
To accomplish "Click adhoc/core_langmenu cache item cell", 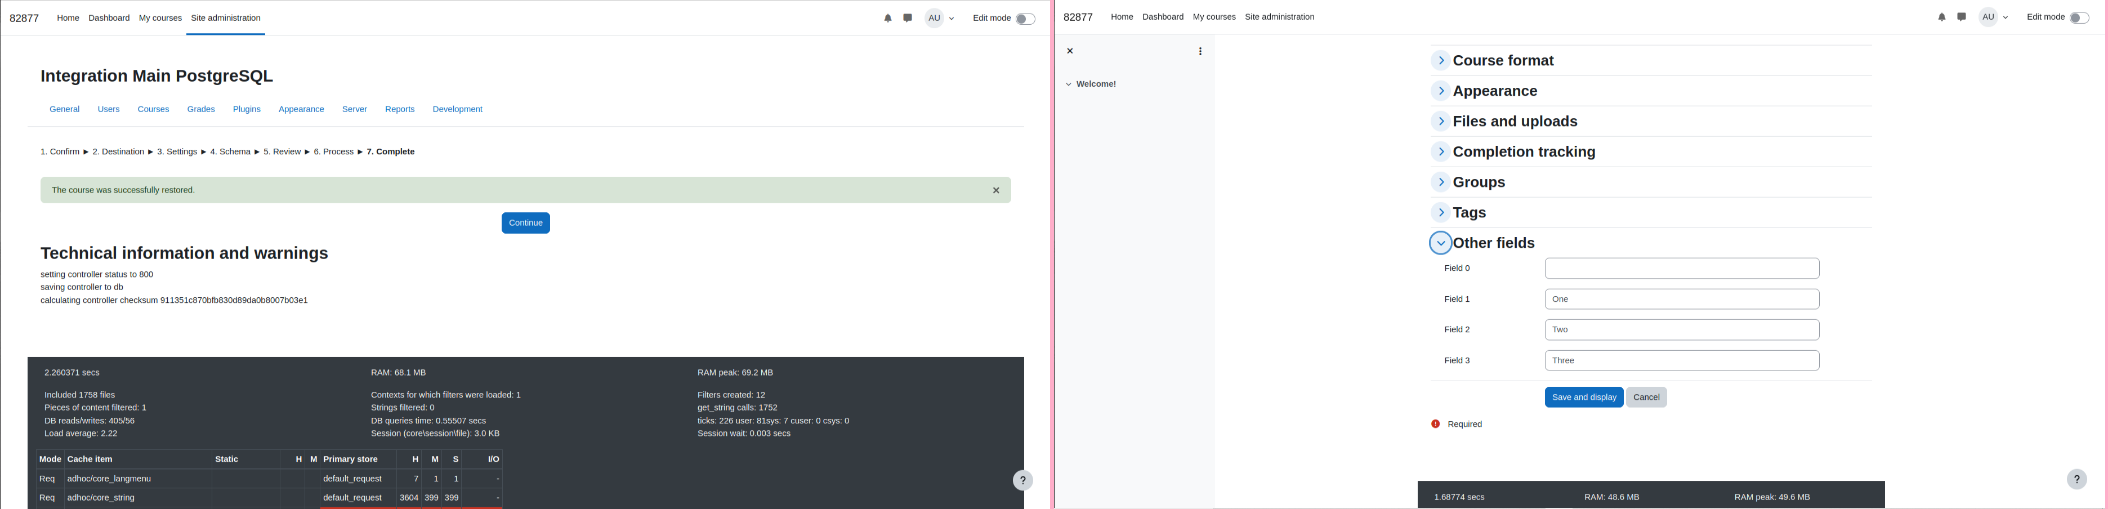I will [x=137, y=479].
